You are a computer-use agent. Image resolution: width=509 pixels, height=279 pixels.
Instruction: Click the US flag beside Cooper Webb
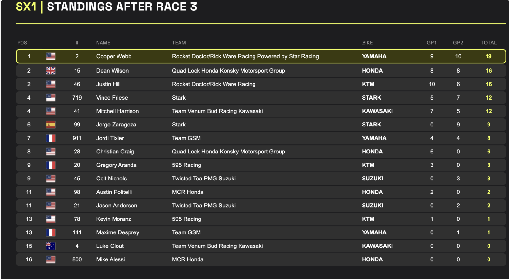pyautogui.click(x=50, y=56)
